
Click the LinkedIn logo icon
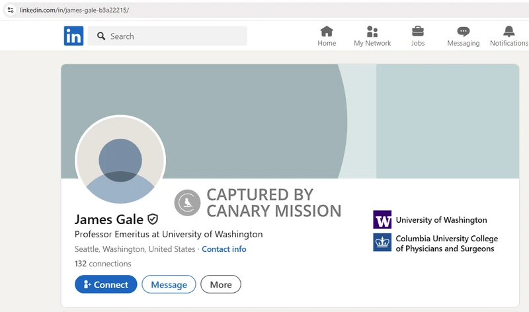click(x=73, y=36)
